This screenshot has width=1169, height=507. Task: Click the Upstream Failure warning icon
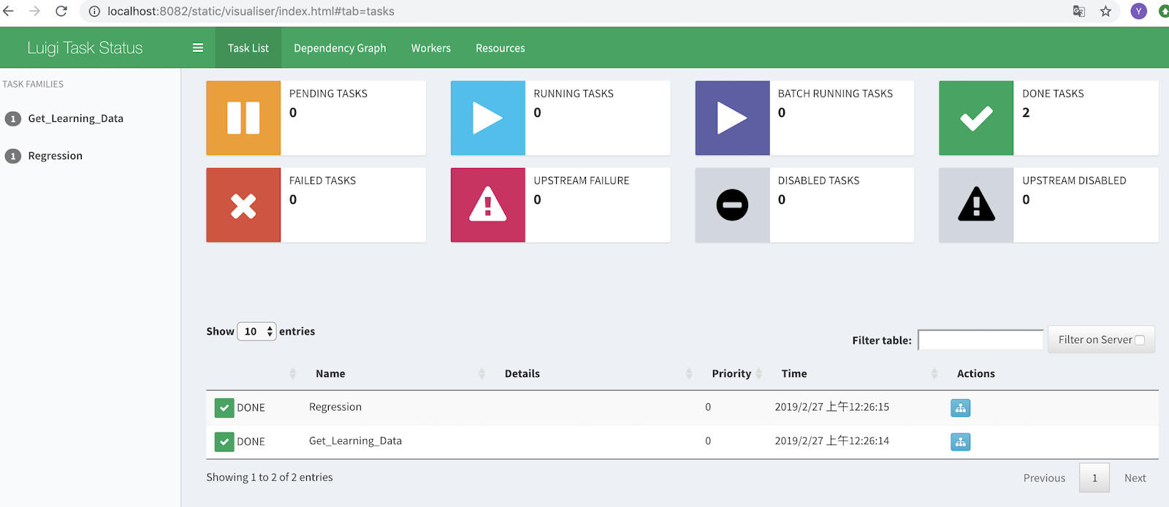click(487, 205)
